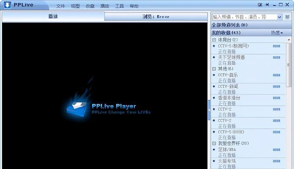The image size is (294, 169).
Task: Close the PPLive window
Action: click(287, 5)
